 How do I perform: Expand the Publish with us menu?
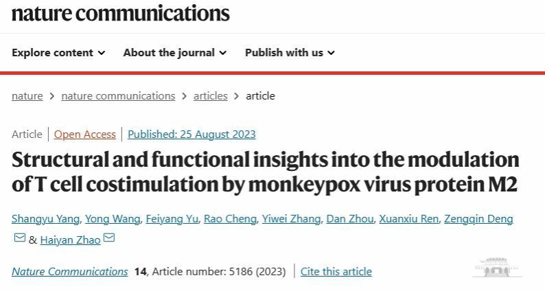click(x=289, y=53)
